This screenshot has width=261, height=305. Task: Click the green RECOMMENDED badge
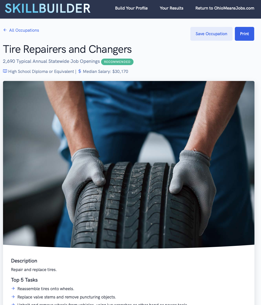[117, 62]
